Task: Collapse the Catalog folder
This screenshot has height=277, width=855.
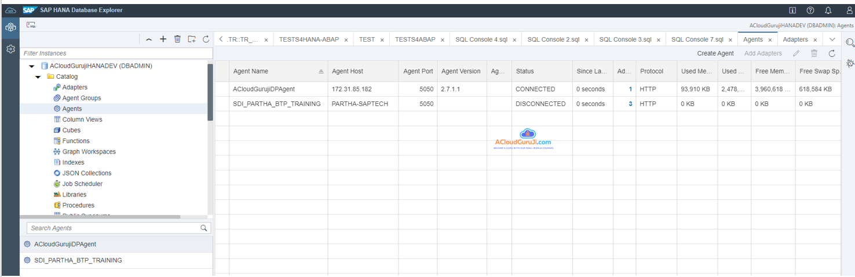Action: (38, 76)
